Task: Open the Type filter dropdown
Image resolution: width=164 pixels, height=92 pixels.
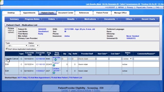Action: tap(17, 46)
